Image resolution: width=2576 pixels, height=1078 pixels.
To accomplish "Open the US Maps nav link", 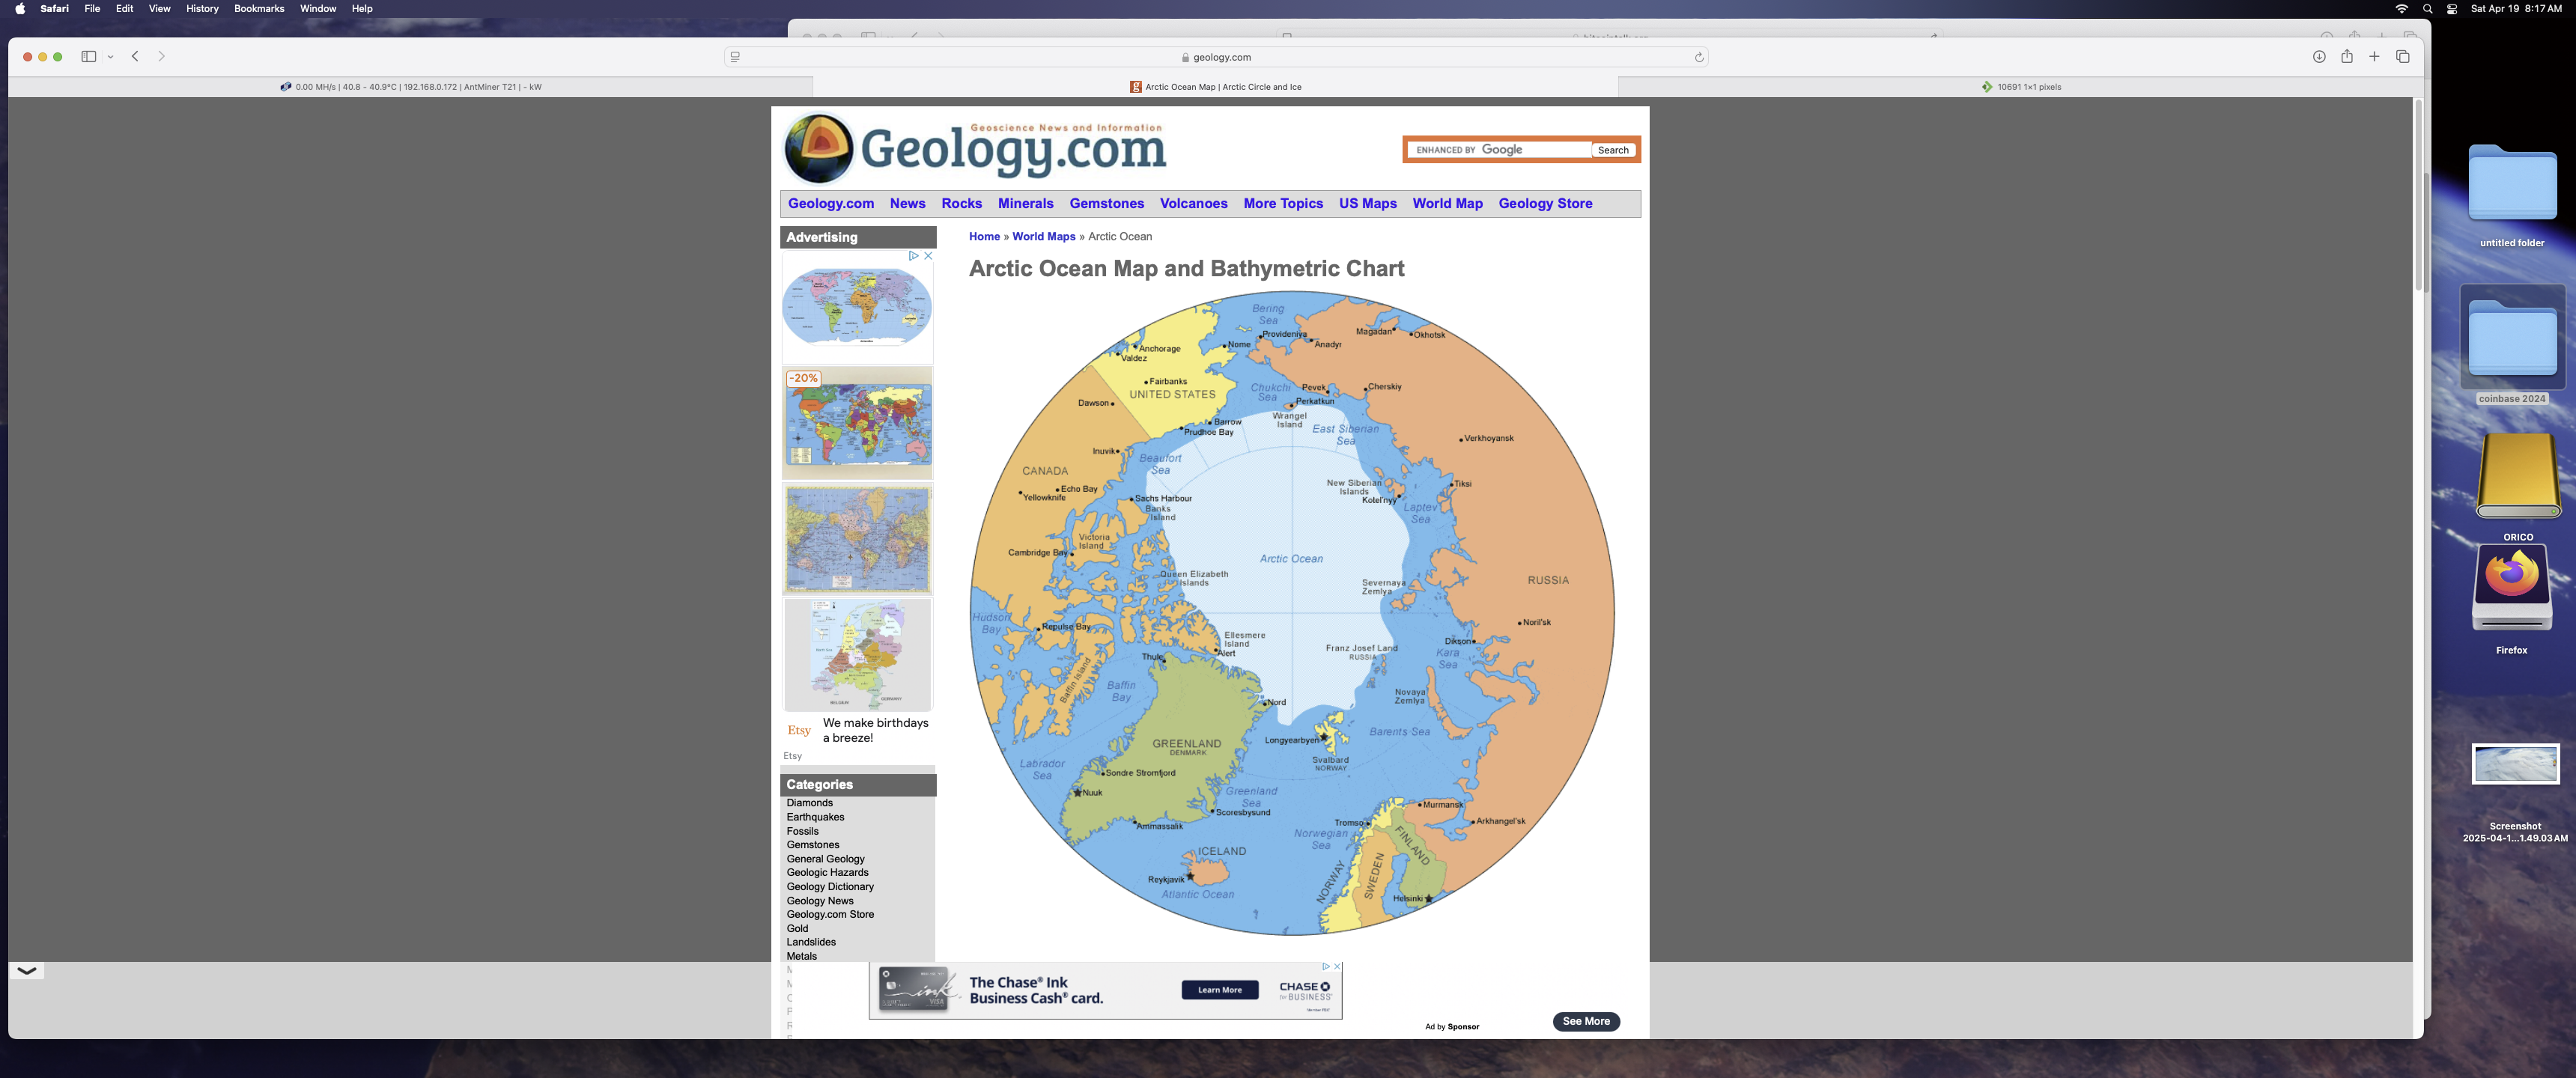I will pyautogui.click(x=1367, y=203).
